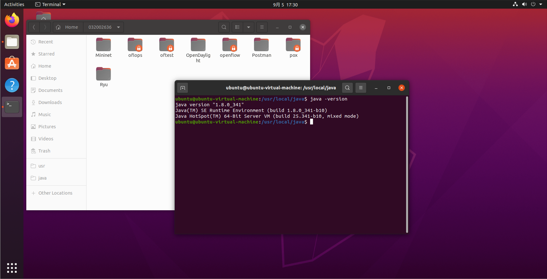Maximize the Files window
Screen dimensions: 547x279
point(290,27)
